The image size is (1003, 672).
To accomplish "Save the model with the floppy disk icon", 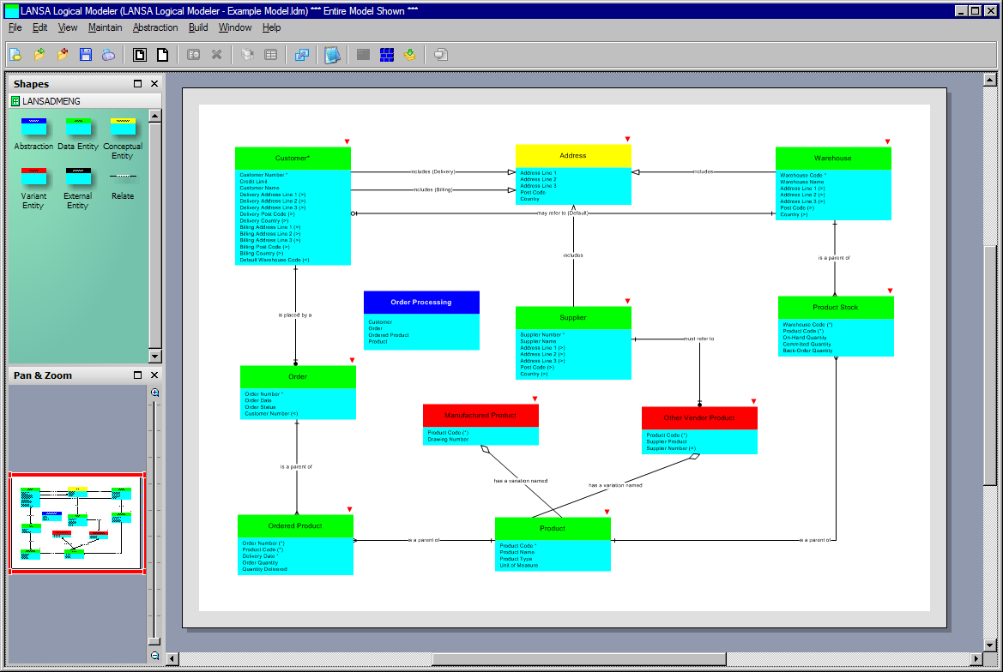I will [86, 55].
